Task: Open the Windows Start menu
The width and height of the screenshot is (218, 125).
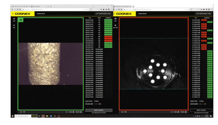Action: (13, 116)
